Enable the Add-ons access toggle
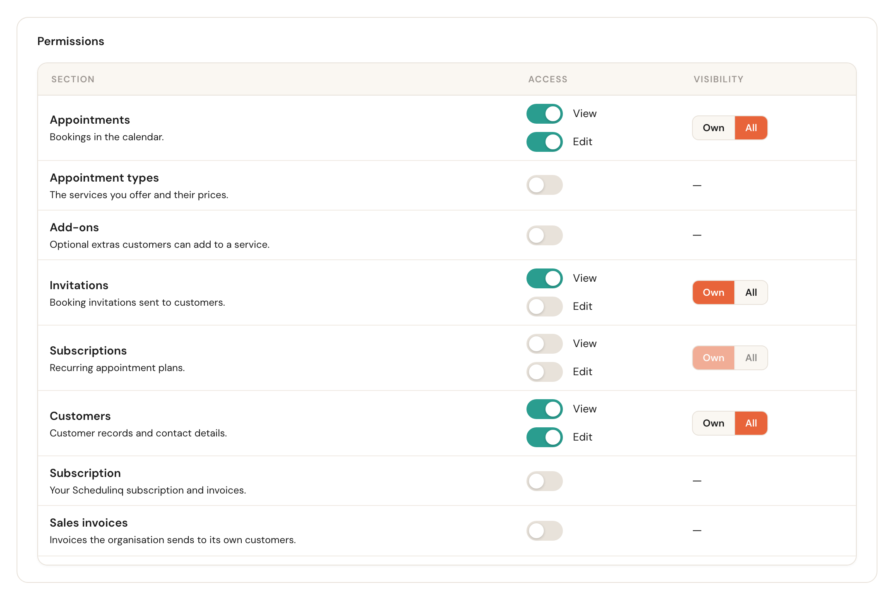This screenshot has height=599, width=894. 544,235
